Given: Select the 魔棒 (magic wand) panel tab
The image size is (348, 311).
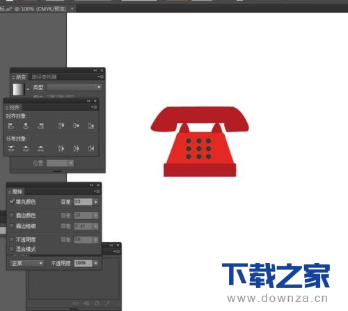Looking at the screenshot, I should coord(16,191).
